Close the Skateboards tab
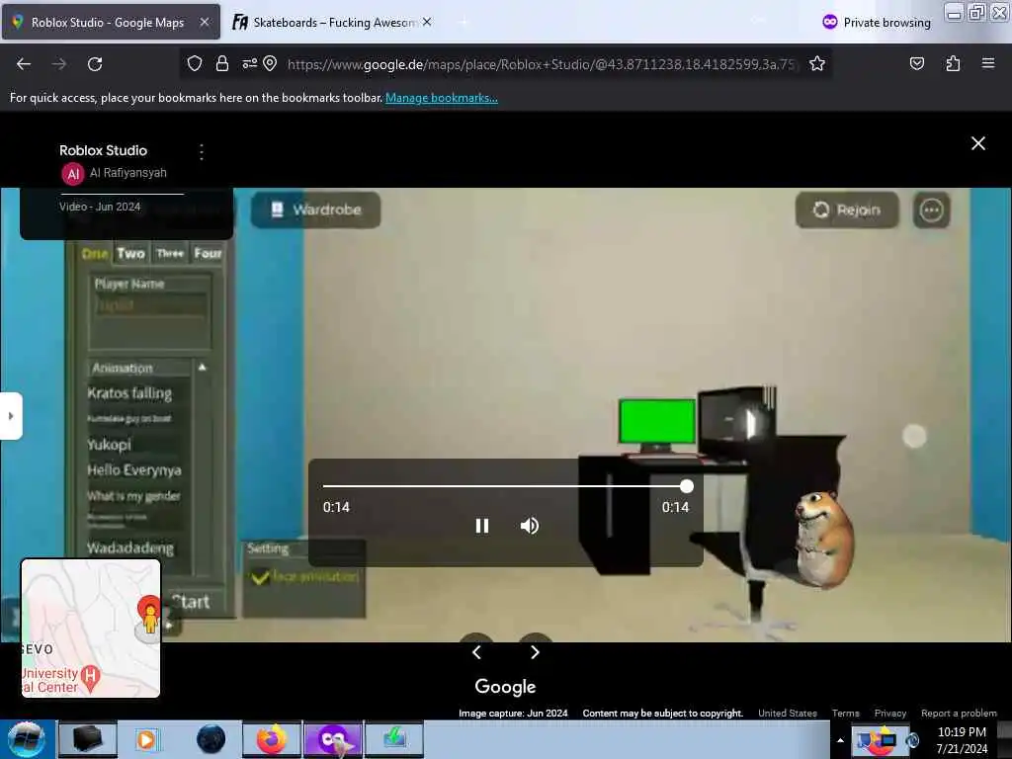Viewport: 1012px width, 759px height. (427, 22)
